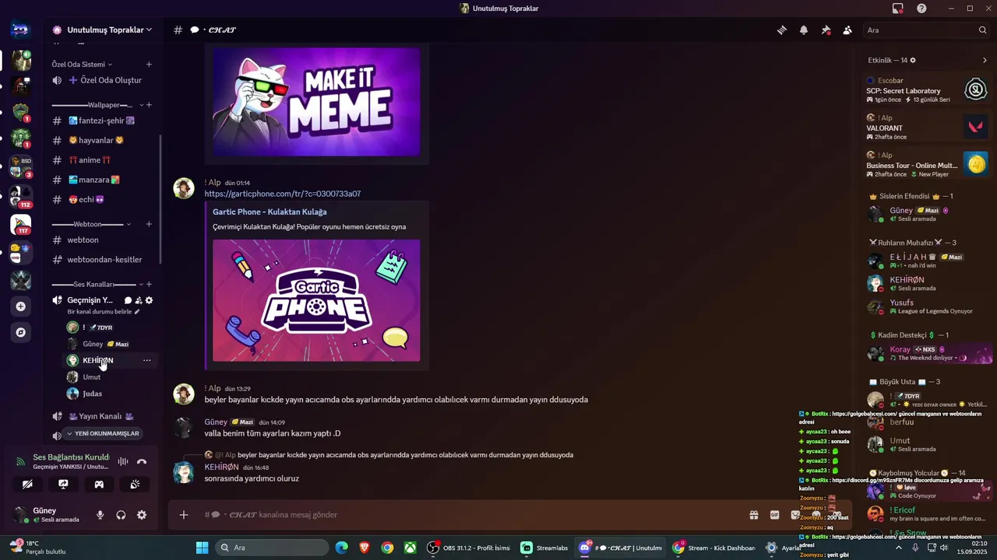Open Geçmişin voice channel settings gear

tap(150, 300)
